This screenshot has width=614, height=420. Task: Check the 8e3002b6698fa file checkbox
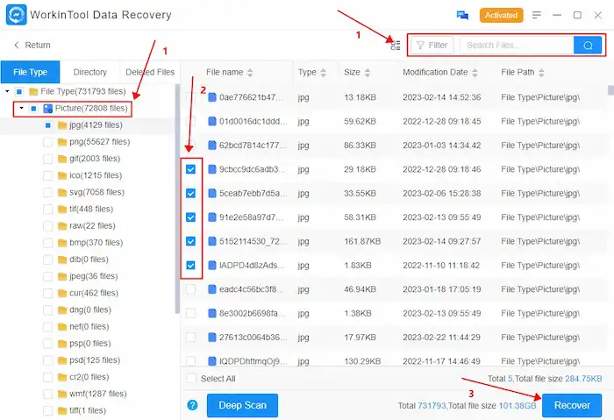tap(190, 313)
